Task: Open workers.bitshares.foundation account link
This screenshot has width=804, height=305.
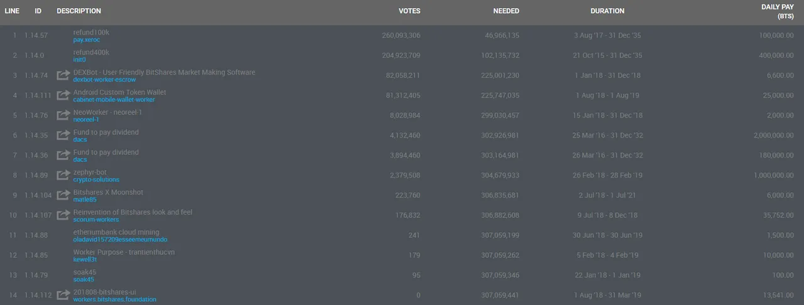Action: point(115,299)
